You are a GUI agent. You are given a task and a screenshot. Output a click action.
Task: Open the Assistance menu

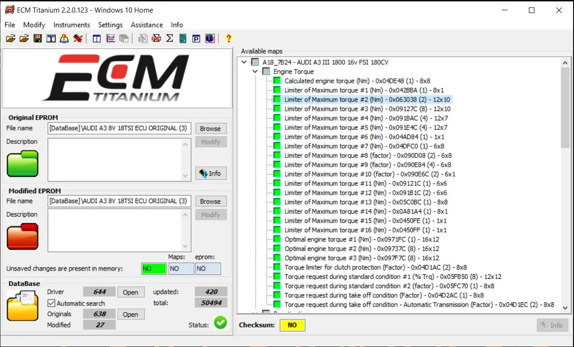pos(147,25)
